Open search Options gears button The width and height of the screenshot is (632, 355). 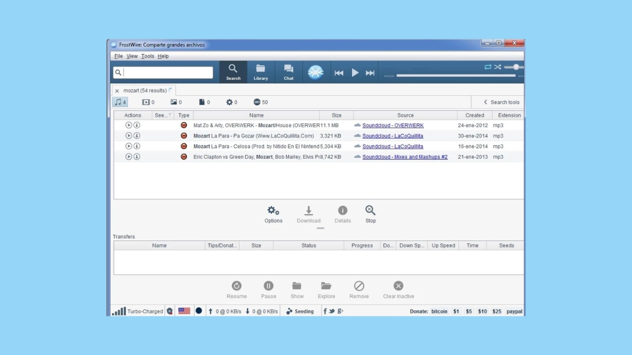click(x=273, y=214)
